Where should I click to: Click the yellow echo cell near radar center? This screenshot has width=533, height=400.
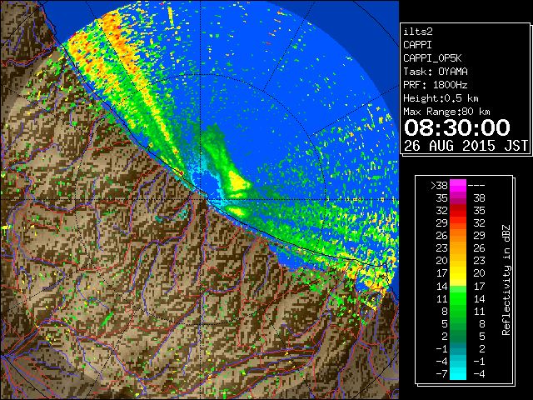(x=238, y=182)
